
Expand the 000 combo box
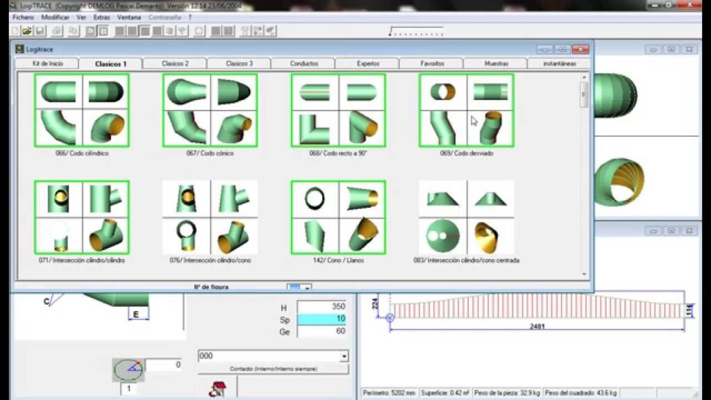point(344,356)
